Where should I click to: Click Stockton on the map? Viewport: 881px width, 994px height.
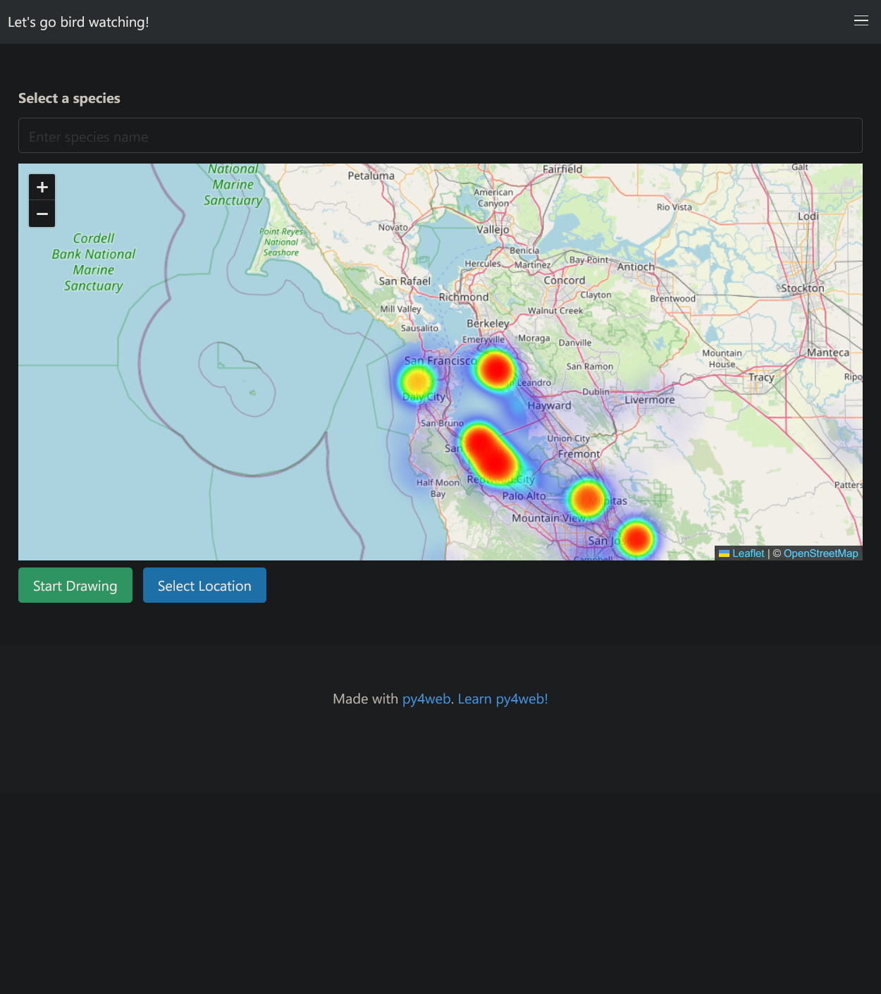[802, 288]
